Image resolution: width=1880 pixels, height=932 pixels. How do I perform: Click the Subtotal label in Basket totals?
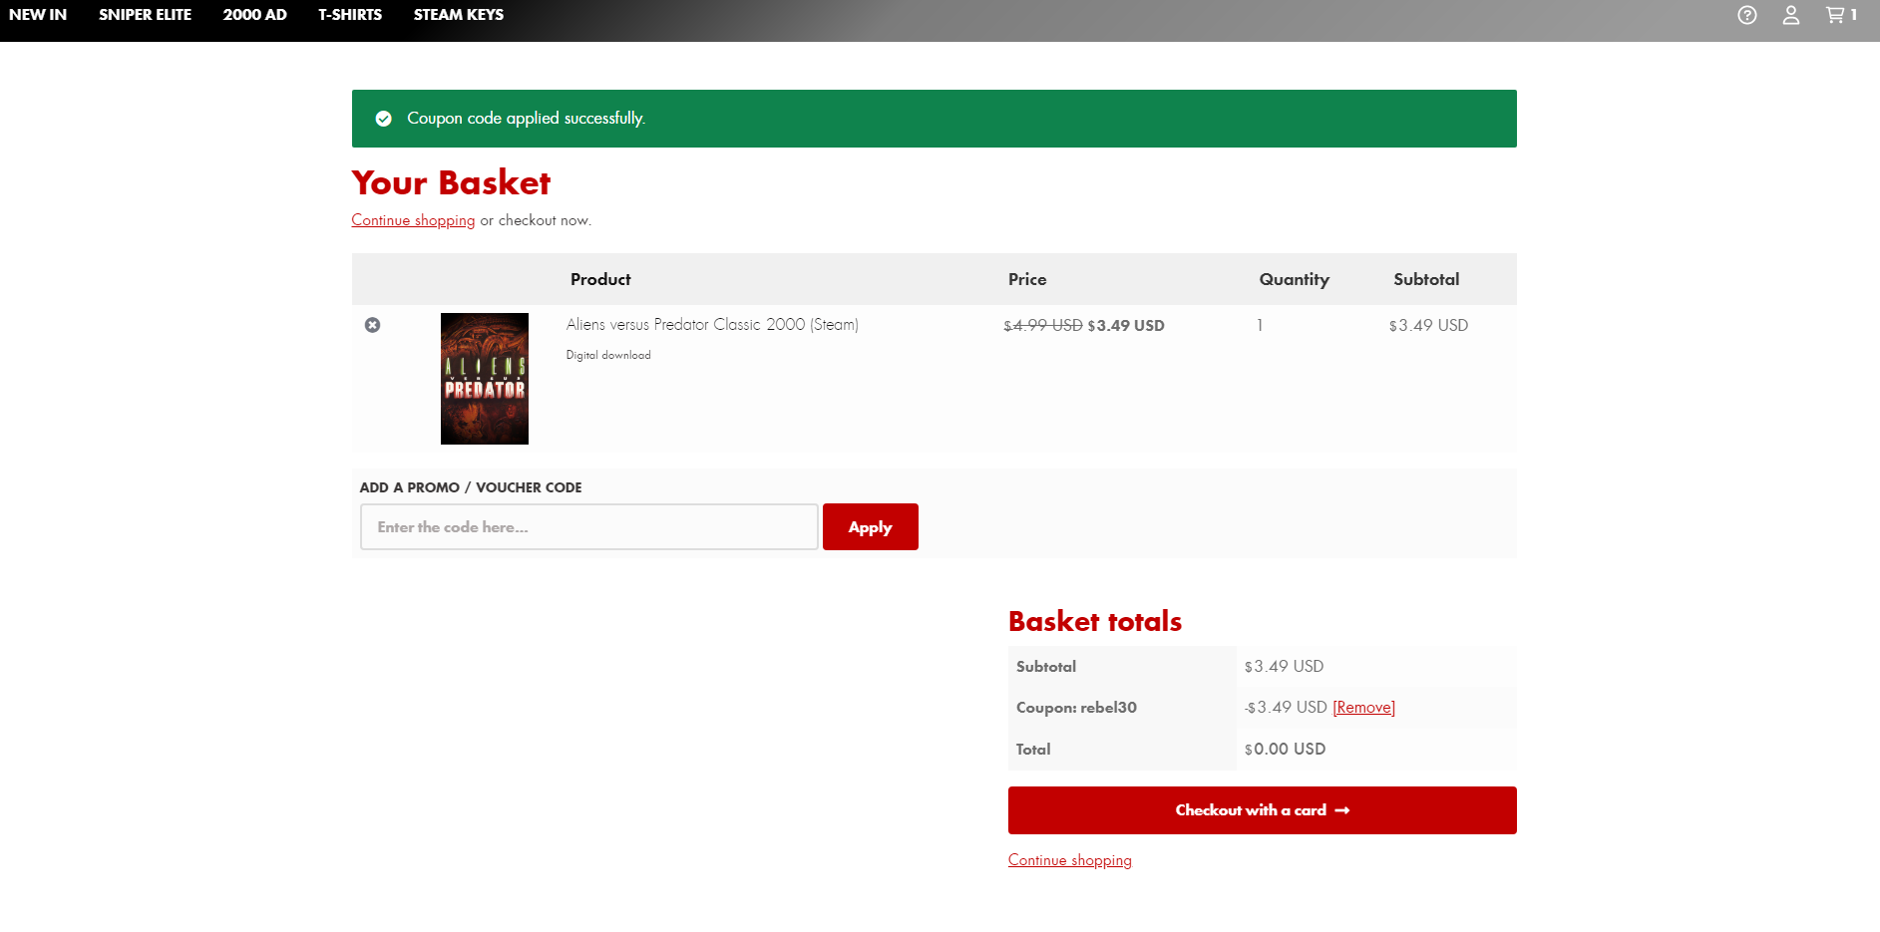pos(1046,667)
